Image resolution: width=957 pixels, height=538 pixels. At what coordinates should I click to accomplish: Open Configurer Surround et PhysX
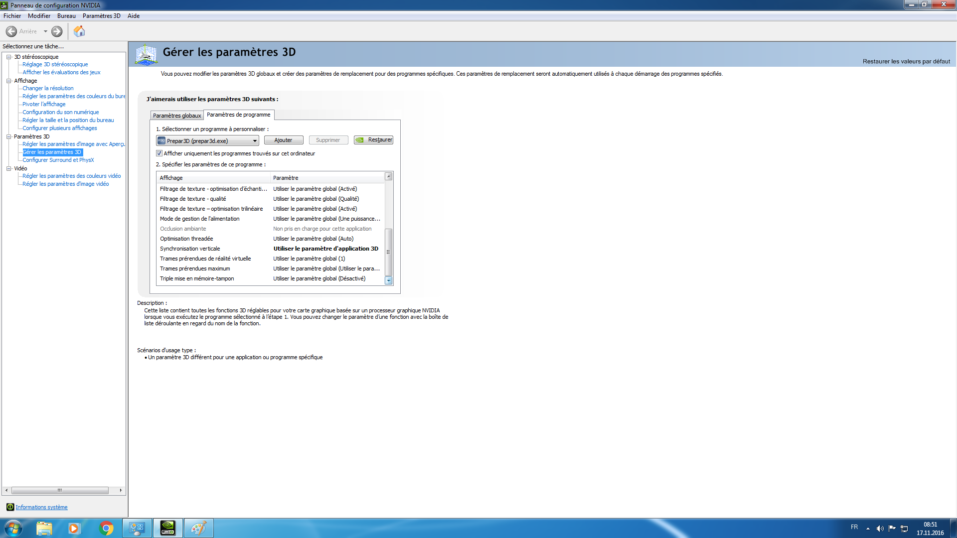tap(58, 160)
